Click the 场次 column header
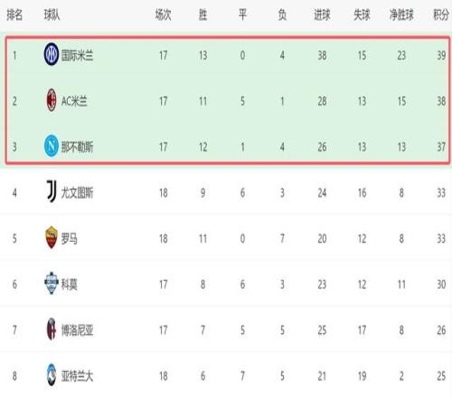The height and width of the screenshot is (397, 452). click(x=164, y=14)
